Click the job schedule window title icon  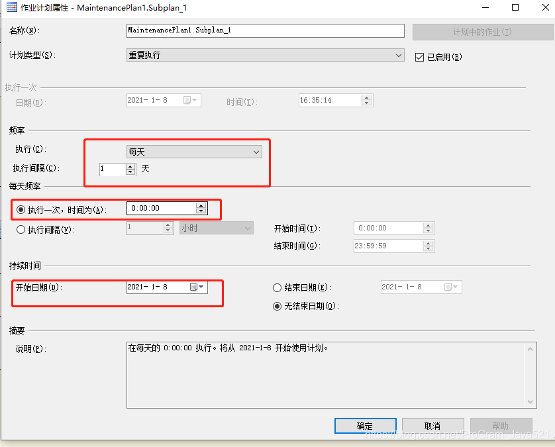tap(12, 7)
